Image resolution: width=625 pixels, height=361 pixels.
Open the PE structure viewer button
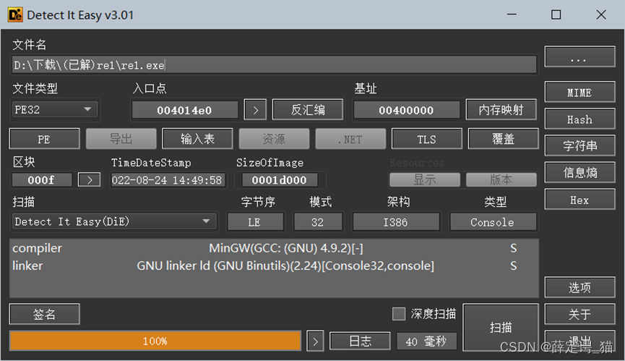pyautogui.click(x=44, y=139)
